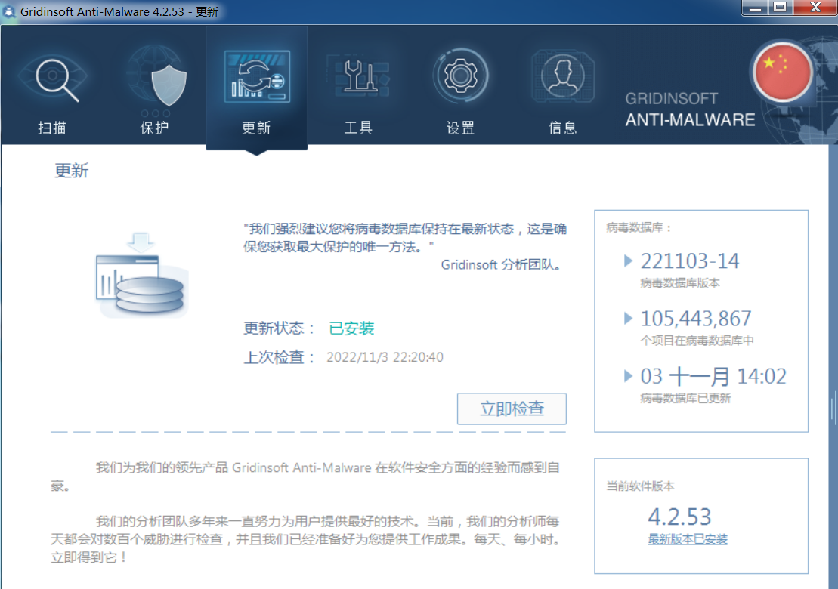Click the record count 105,443,867

[x=696, y=319]
